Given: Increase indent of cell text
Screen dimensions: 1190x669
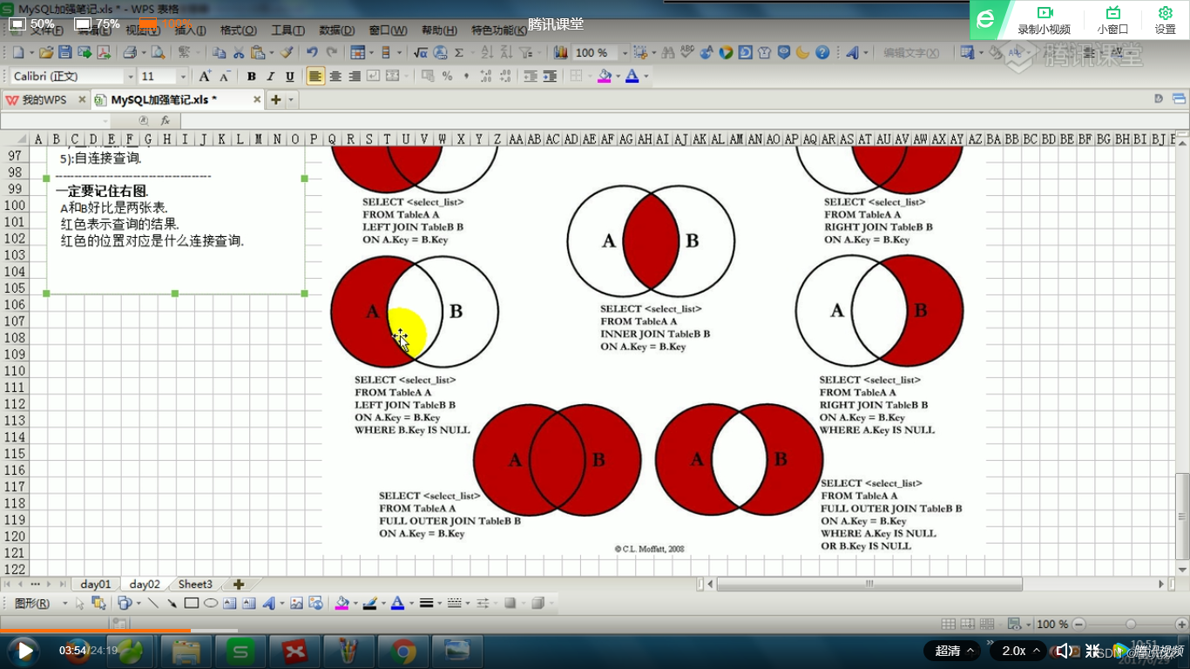Looking at the screenshot, I should pos(550,77).
